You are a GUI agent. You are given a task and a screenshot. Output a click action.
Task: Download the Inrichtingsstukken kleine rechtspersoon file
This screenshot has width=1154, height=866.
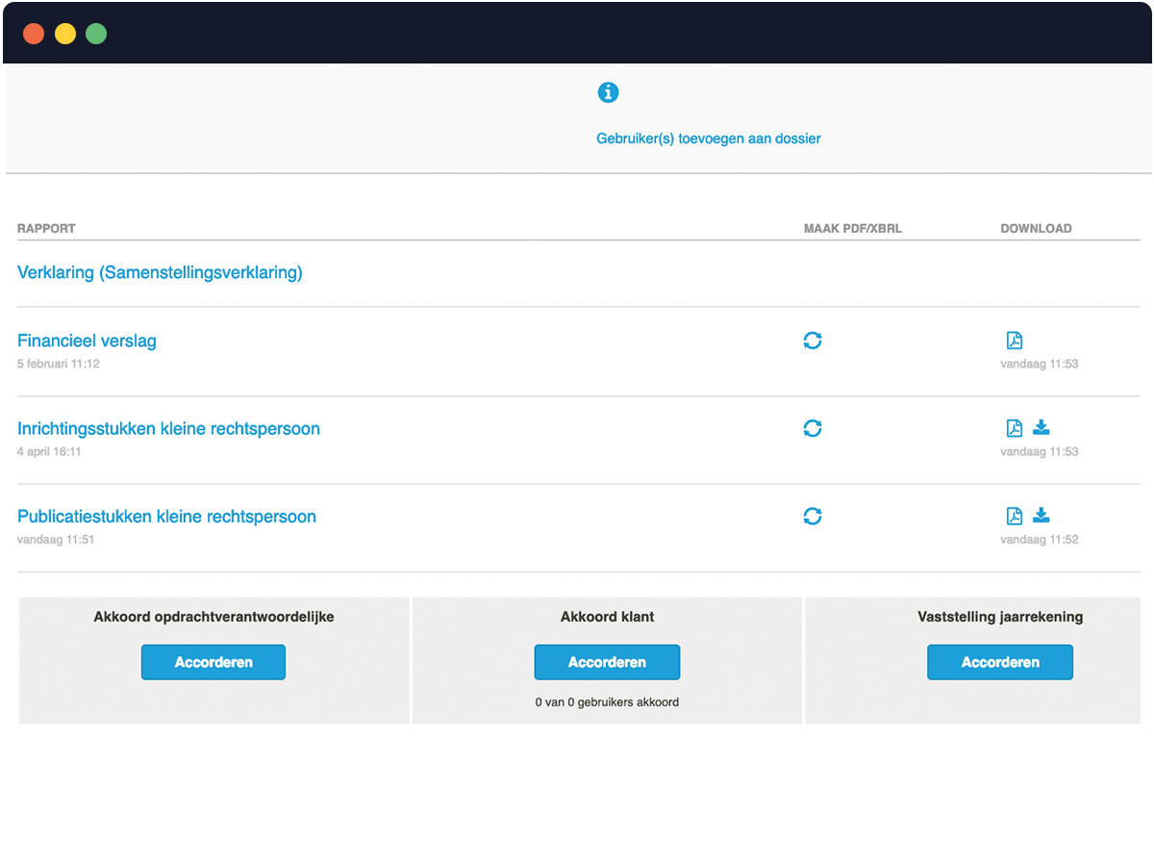[1041, 428]
